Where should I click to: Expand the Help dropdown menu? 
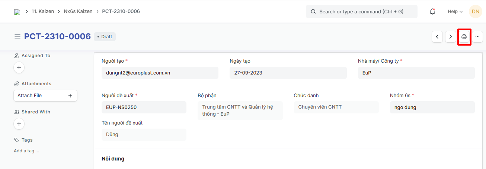pos(455,11)
